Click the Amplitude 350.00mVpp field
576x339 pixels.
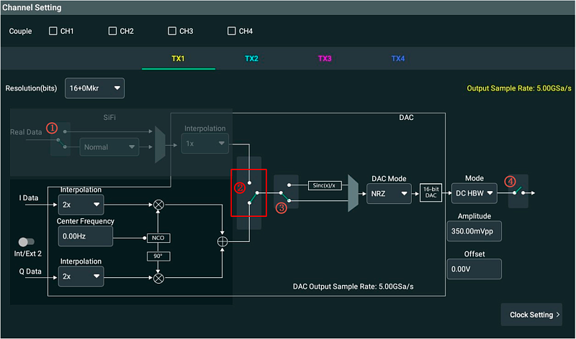(474, 231)
